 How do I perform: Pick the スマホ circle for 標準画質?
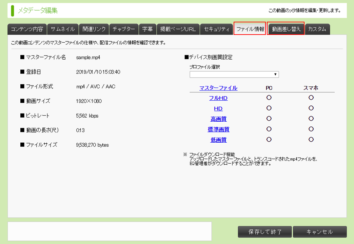pos(311,129)
